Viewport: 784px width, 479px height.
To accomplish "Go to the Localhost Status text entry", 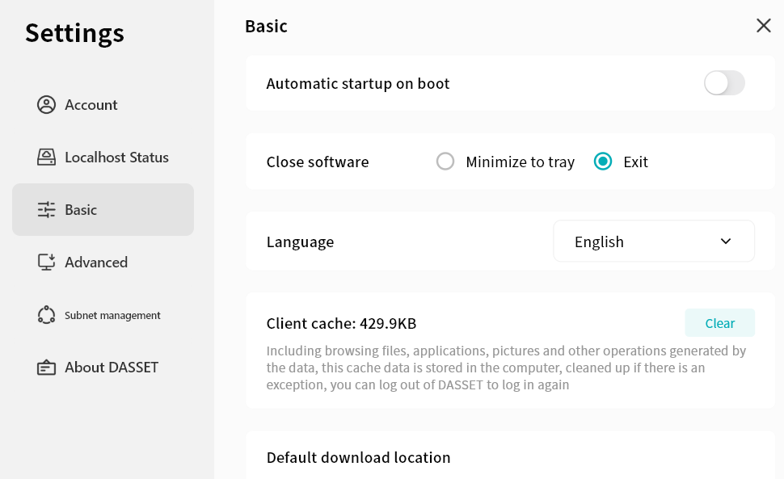I will pyautogui.click(x=116, y=158).
